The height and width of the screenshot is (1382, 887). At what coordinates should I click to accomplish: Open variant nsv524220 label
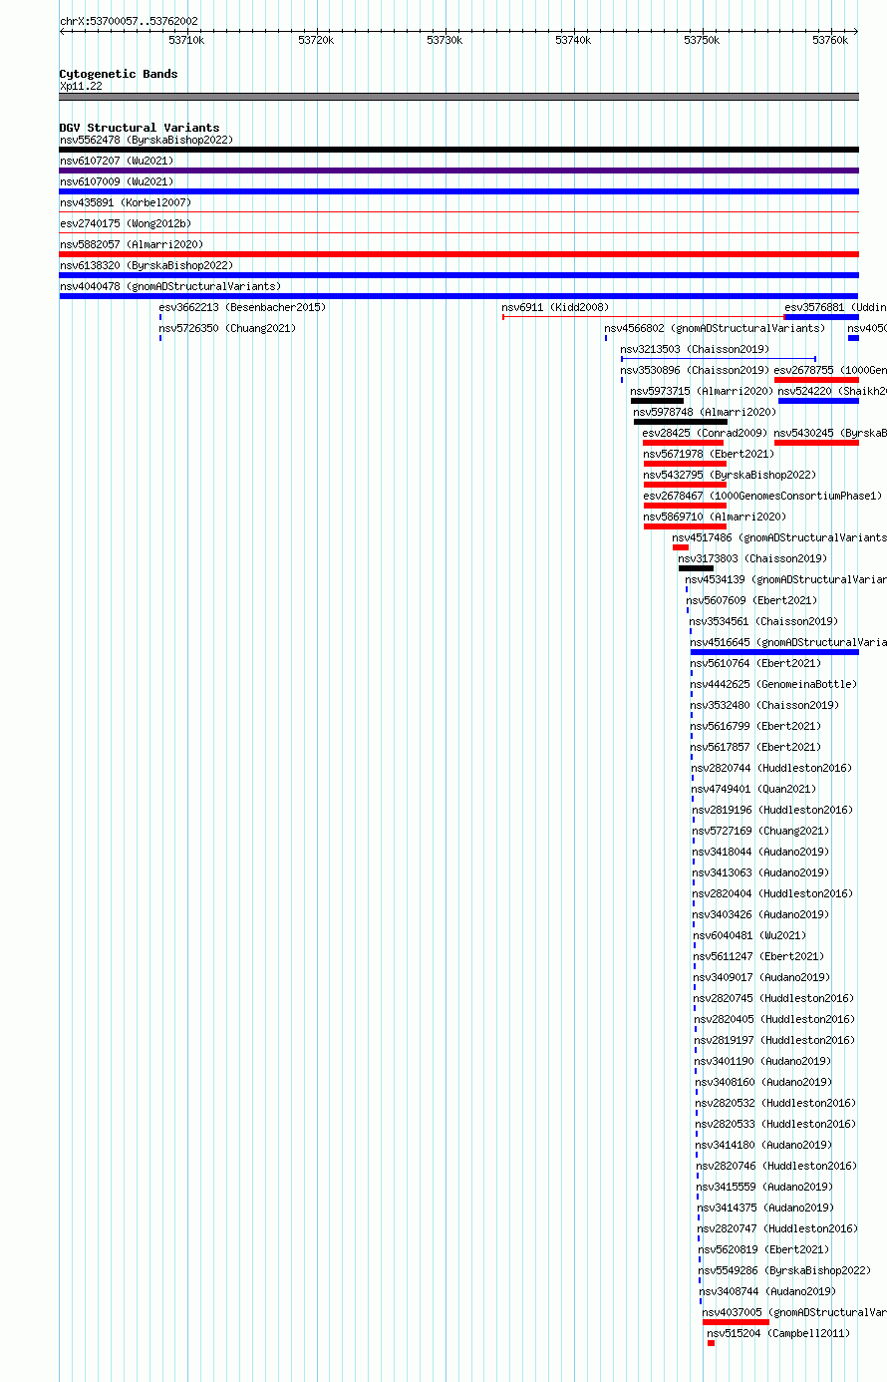pos(832,391)
